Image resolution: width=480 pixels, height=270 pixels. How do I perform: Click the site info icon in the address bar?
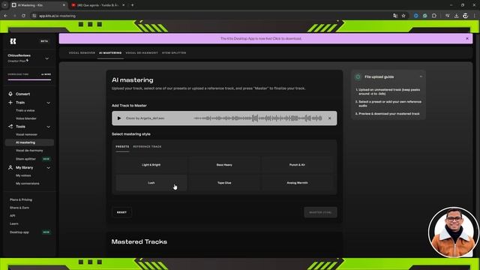click(x=34, y=16)
